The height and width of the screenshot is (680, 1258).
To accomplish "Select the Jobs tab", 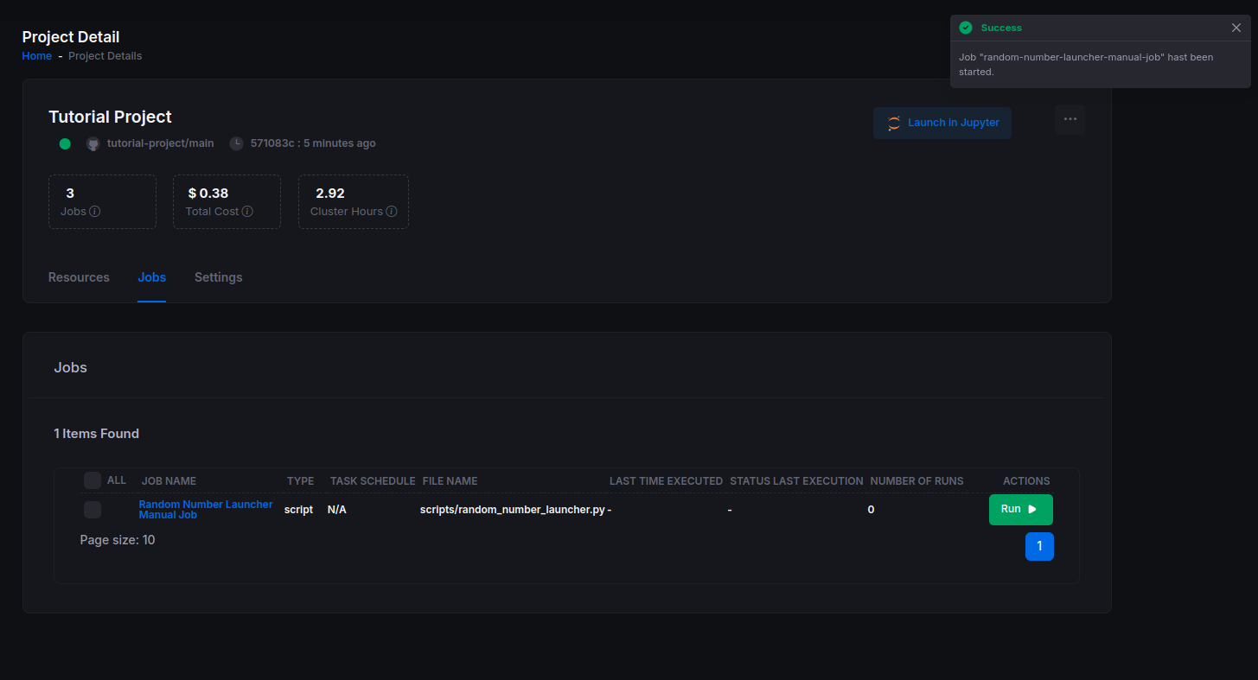I will pyautogui.click(x=151, y=277).
